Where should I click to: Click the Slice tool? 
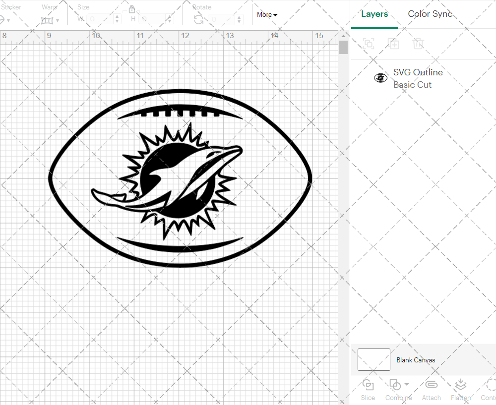[x=368, y=390]
